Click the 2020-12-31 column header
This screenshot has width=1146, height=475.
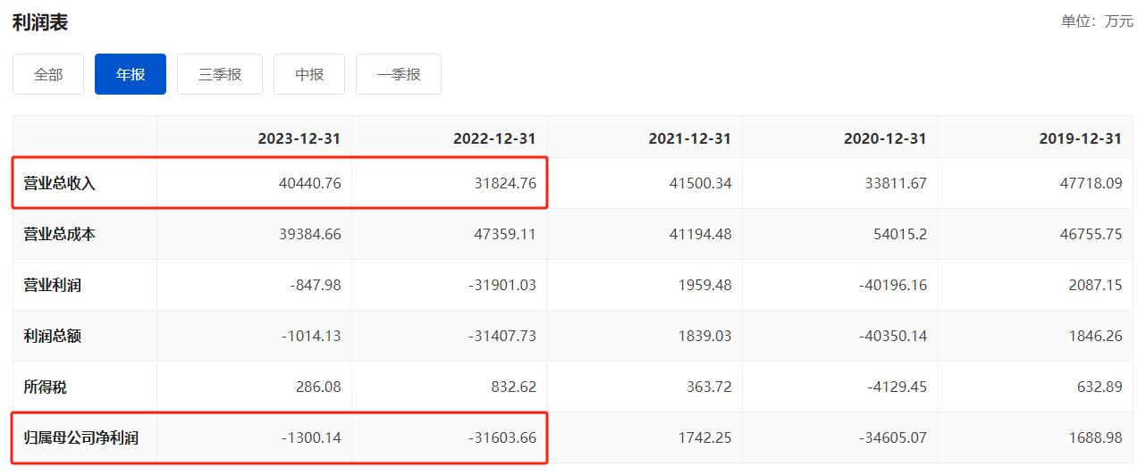point(884,138)
